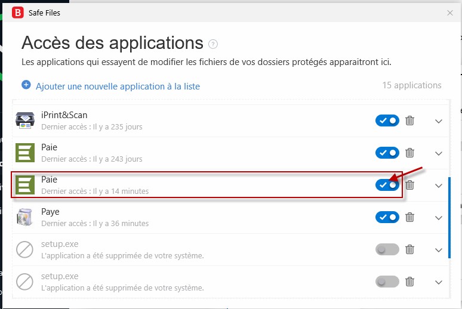Close the Safe Files window

point(449,13)
